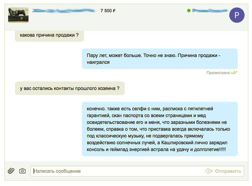Open the console listing thumbnail photo

click(18, 14)
